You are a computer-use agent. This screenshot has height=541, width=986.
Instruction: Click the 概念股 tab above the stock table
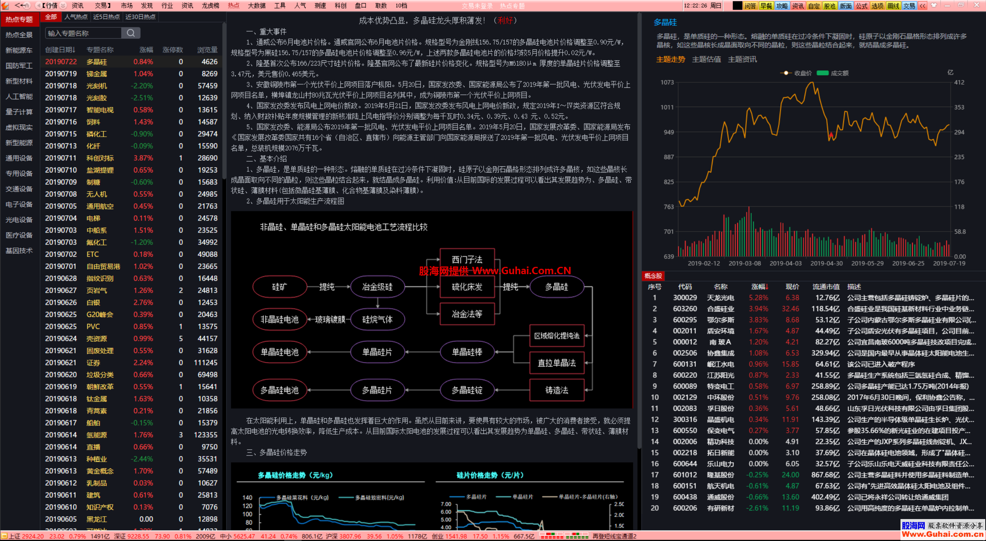click(x=653, y=276)
